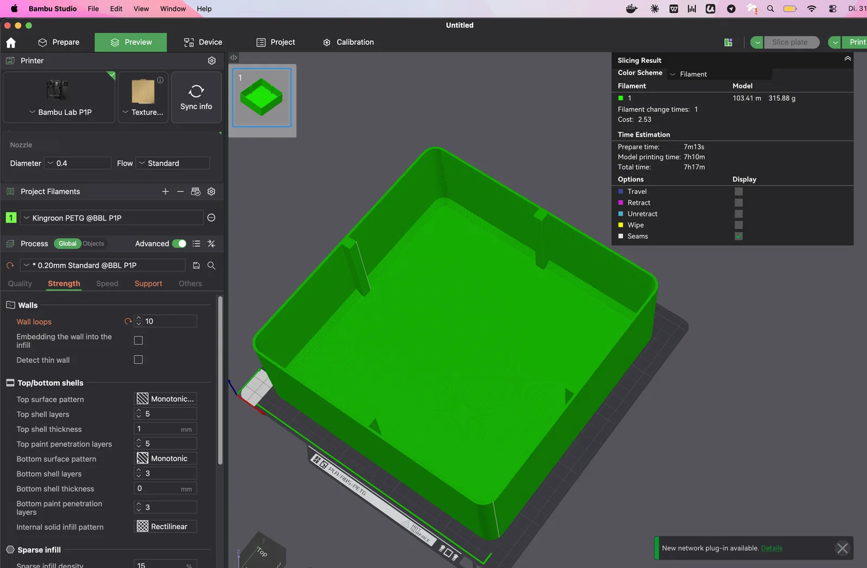Collapse the sidebar panel toggle
This screenshot has height=568, width=867.
point(234,57)
